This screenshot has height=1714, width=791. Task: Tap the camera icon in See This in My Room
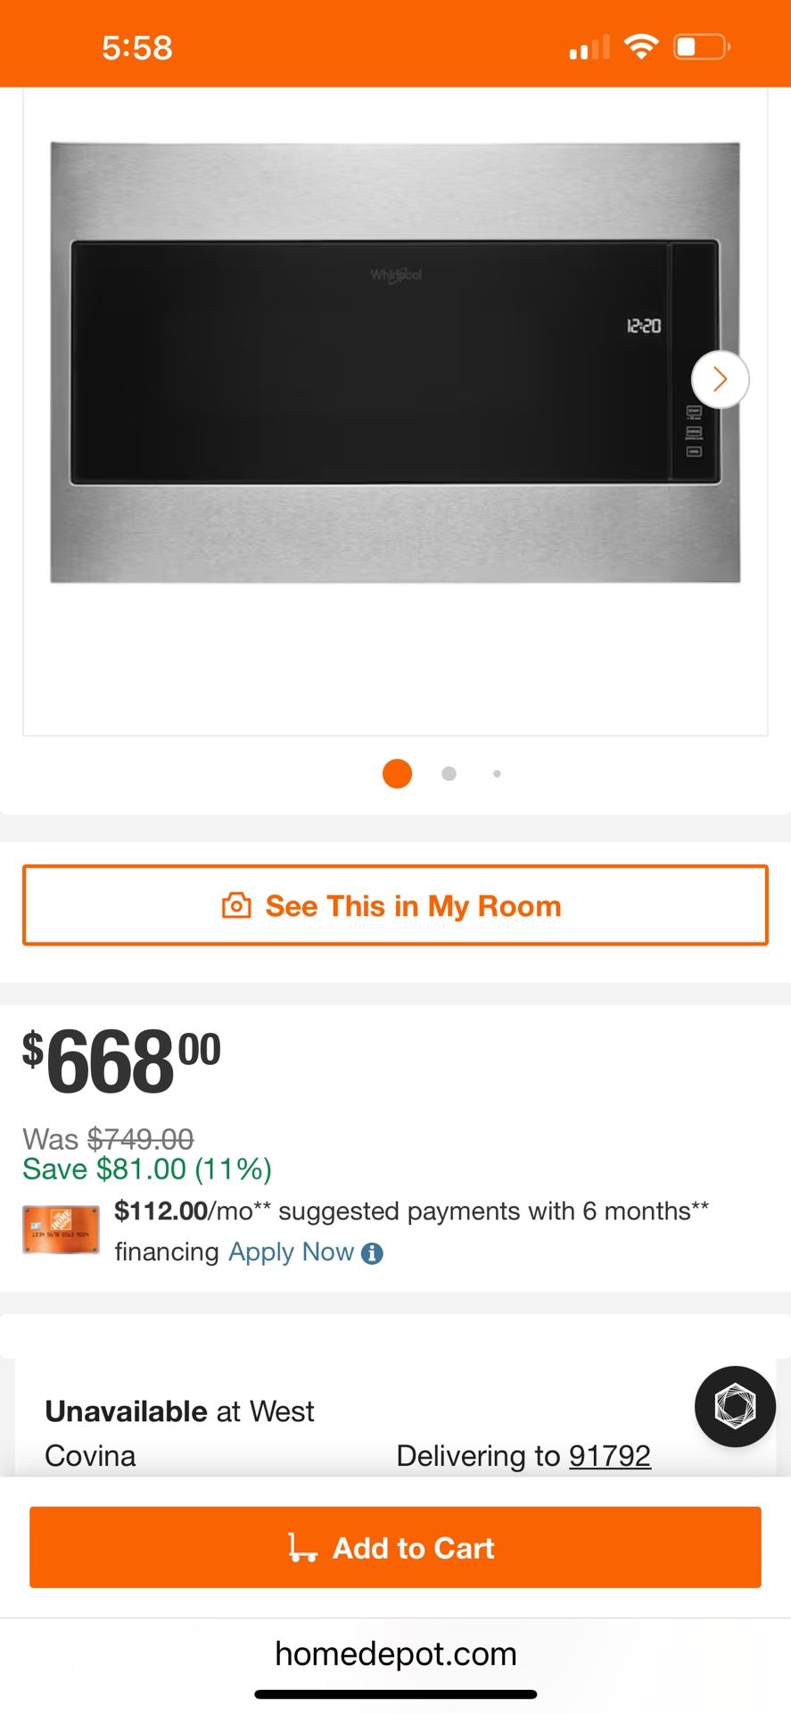click(x=236, y=905)
